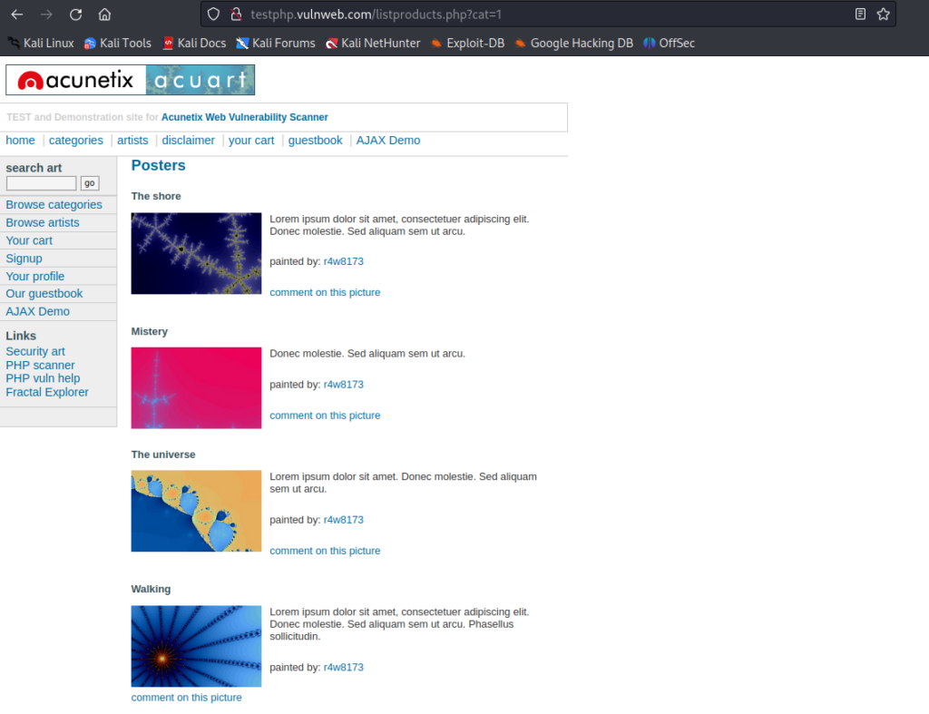Open the Signup sidebar link
The width and height of the screenshot is (929, 714).
24,259
